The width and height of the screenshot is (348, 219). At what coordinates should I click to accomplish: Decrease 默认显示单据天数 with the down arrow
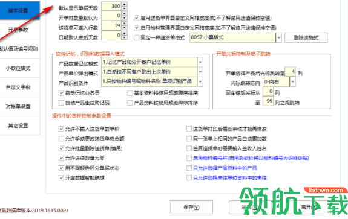[x=125, y=8]
